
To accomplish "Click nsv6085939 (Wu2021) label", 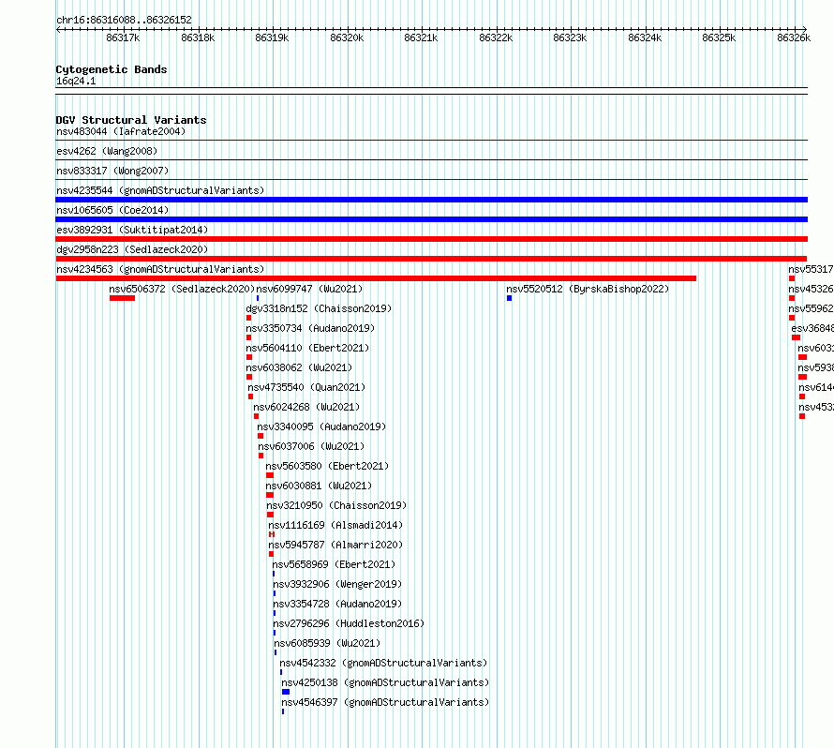I will pos(327,643).
